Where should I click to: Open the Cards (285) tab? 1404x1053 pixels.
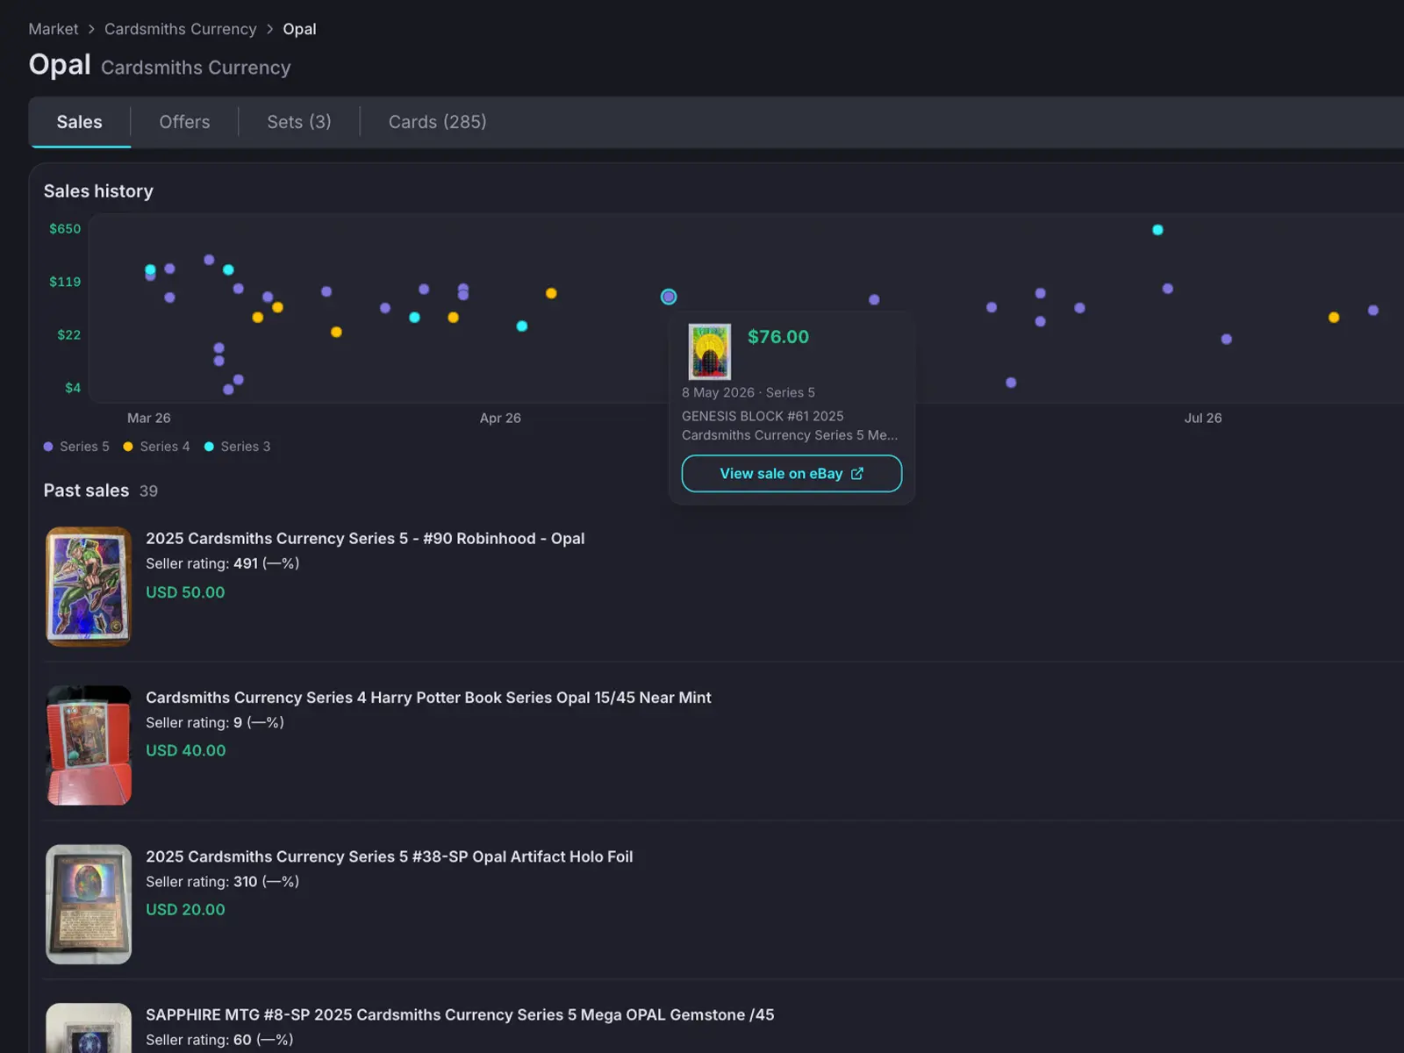[437, 122]
